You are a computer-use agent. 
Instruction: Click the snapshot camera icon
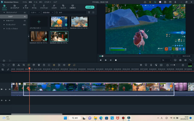180,60
